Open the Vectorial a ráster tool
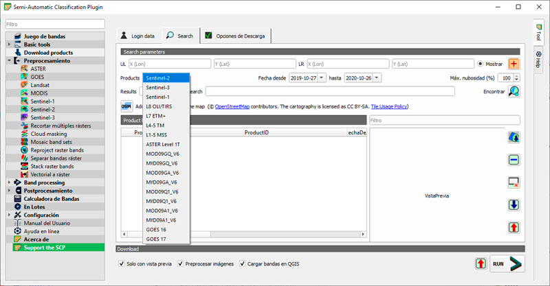Screen dimensions: 550x286 click(49, 174)
